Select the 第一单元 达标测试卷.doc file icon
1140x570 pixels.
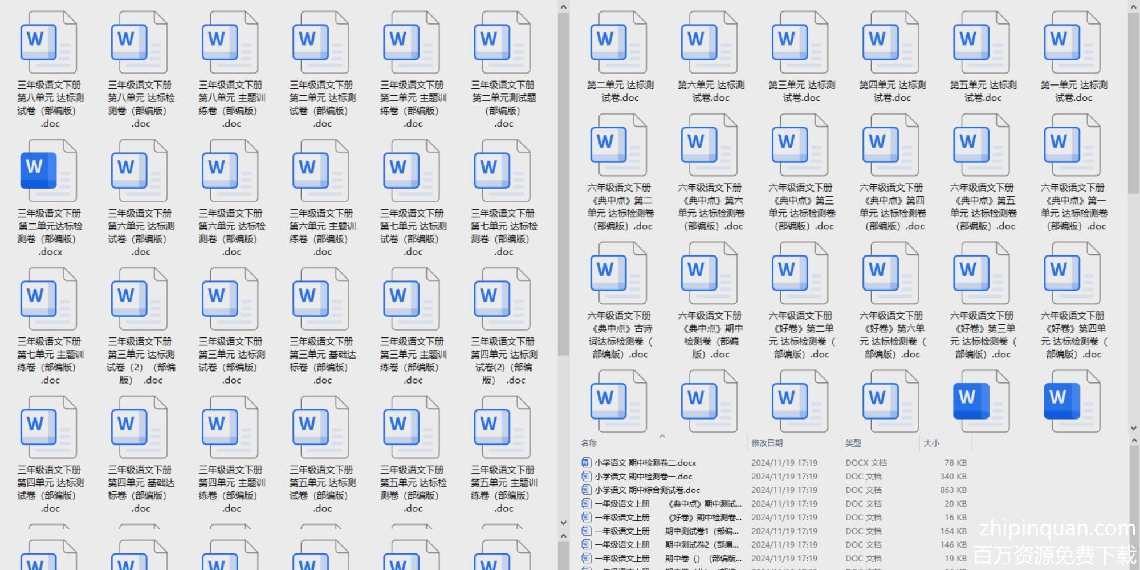point(1072,42)
